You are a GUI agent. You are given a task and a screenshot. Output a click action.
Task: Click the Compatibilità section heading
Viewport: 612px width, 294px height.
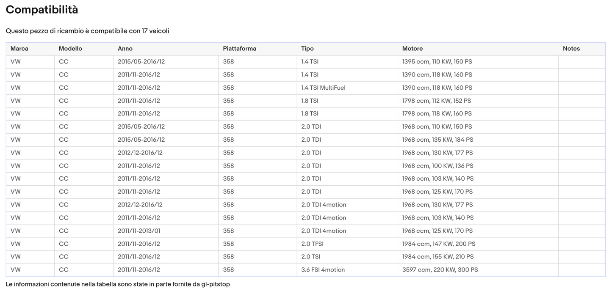[42, 10]
